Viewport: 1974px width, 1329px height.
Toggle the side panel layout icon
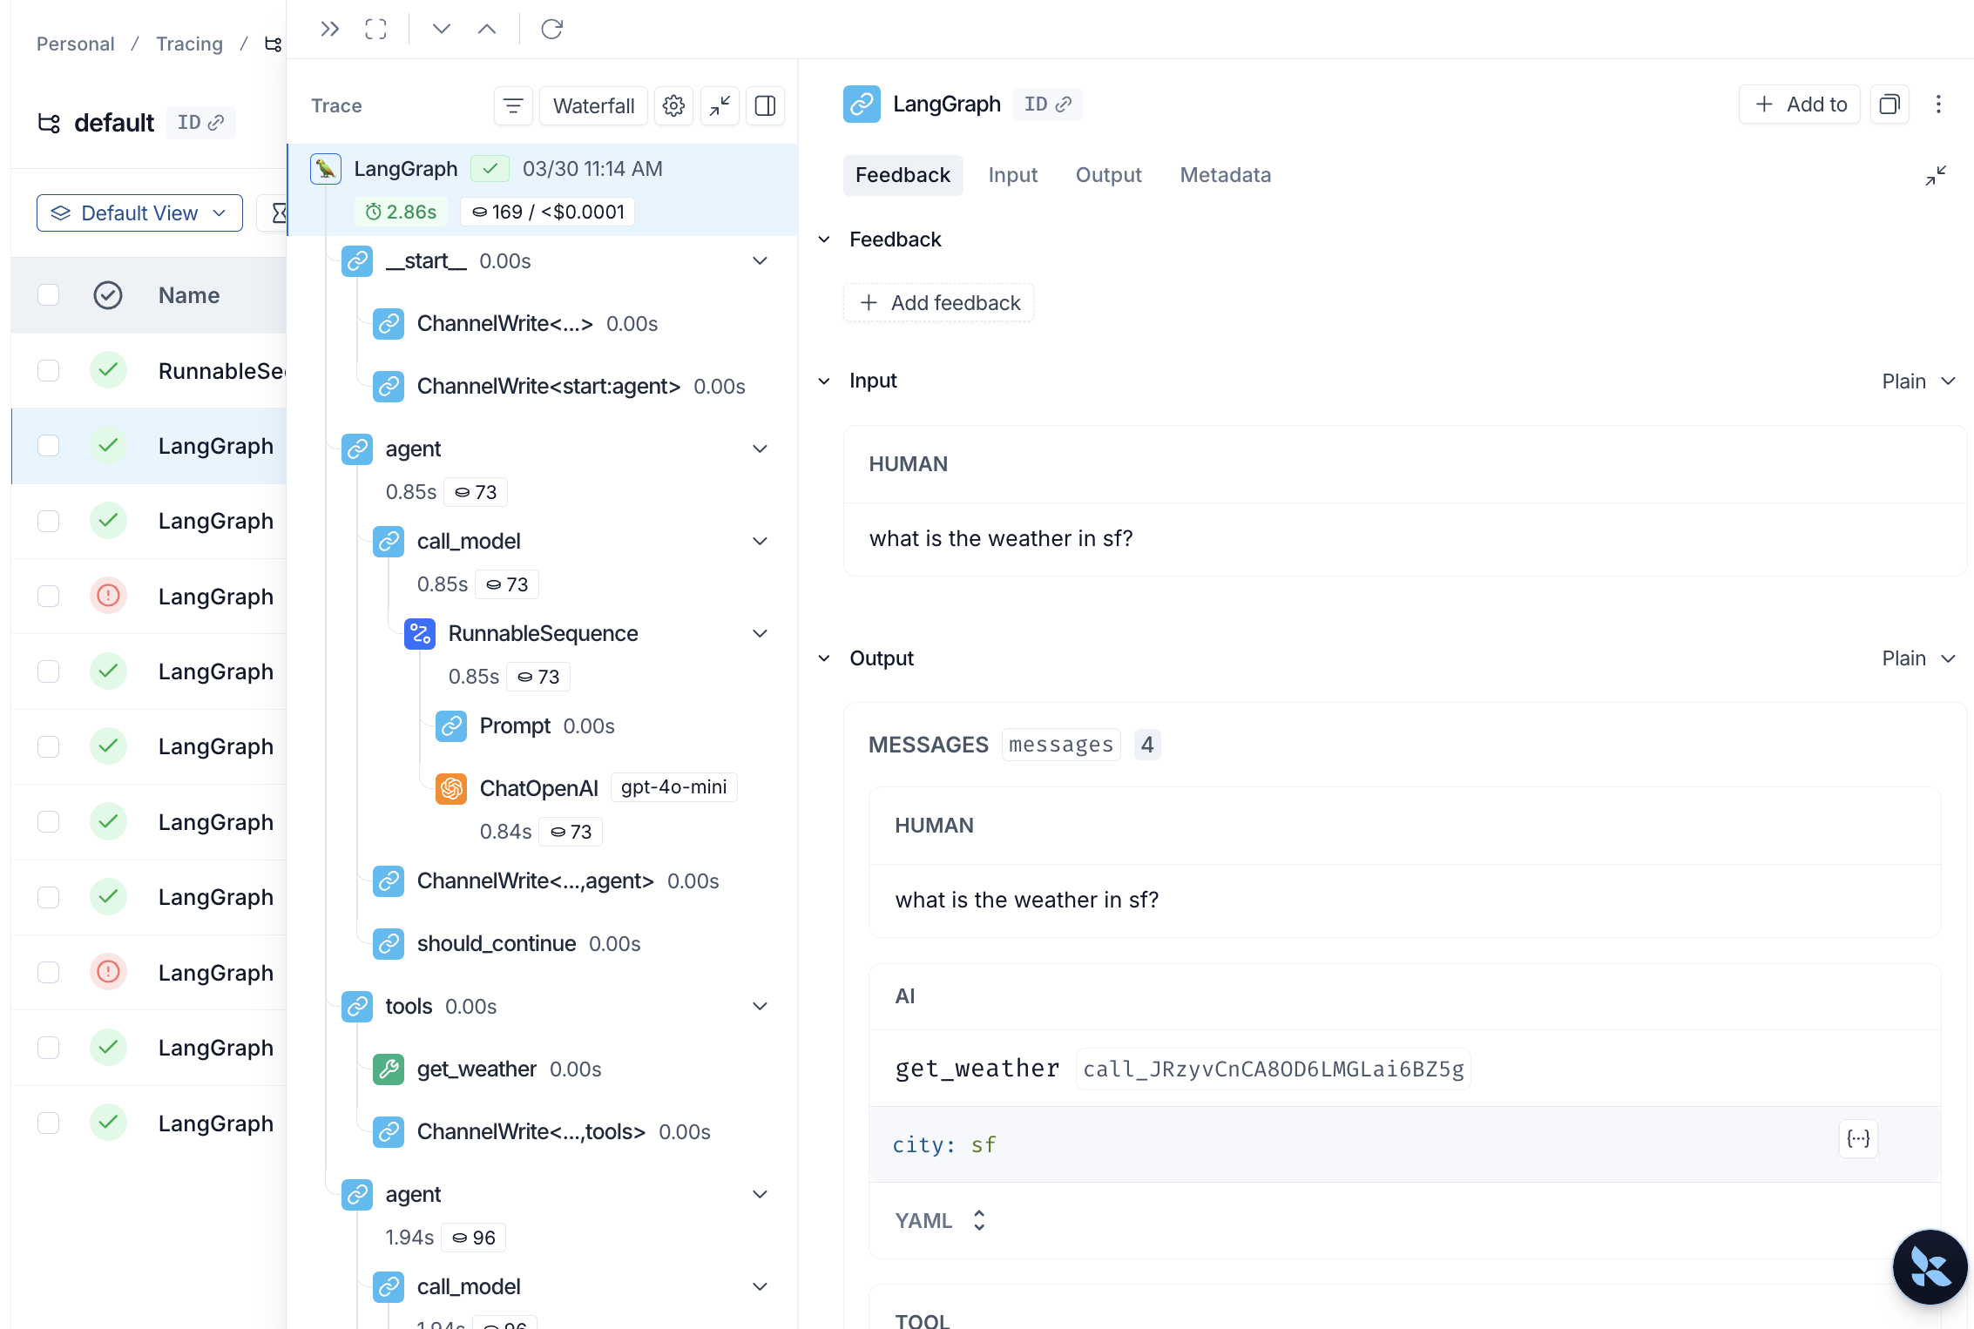[765, 105]
